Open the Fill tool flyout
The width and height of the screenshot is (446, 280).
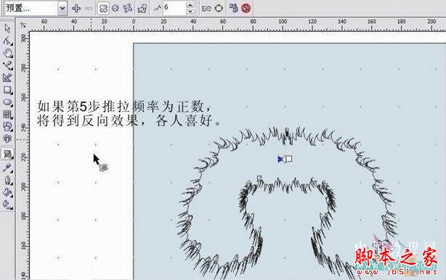pyautogui.click(x=7, y=192)
